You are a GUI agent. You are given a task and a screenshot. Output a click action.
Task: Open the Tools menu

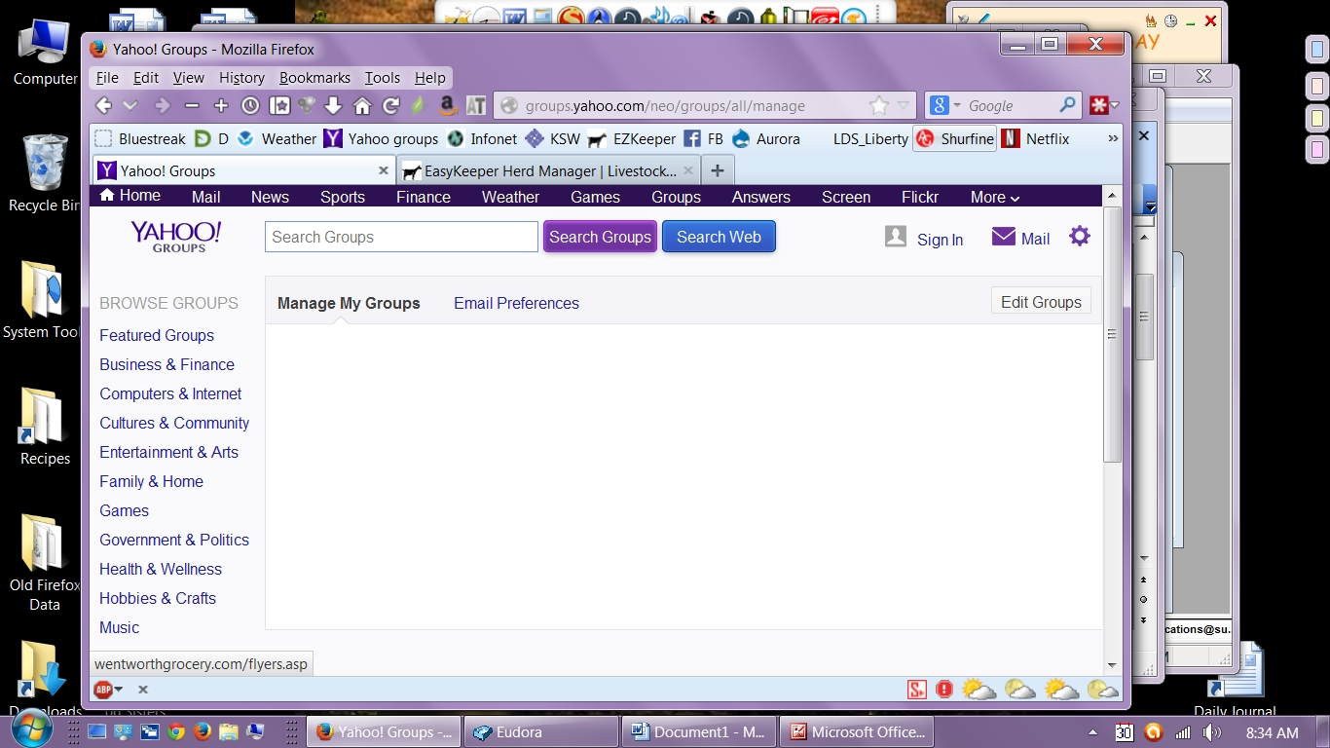383,78
